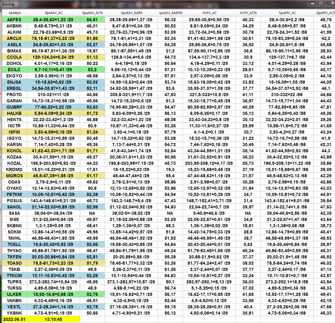335x323 pixels.
Task: Select the THYAO symbol cell
Action: coord(14,251)
